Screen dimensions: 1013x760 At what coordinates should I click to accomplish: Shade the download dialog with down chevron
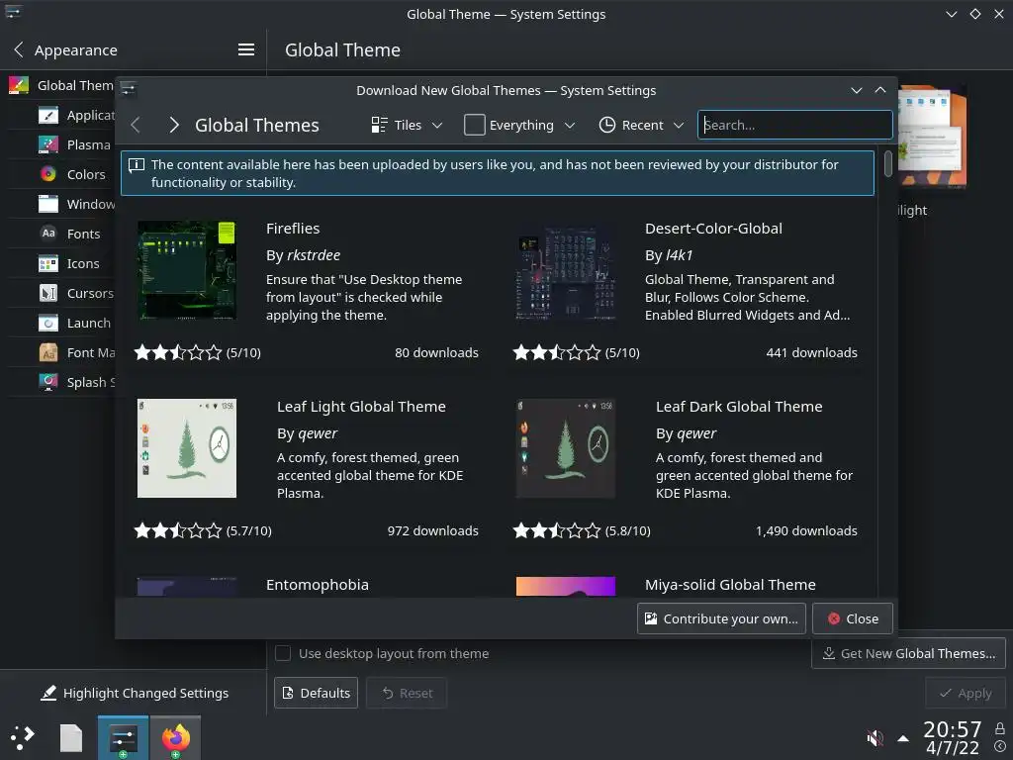pos(857,90)
